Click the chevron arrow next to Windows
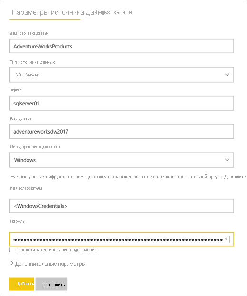247x296 pixels. coord(227,160)
